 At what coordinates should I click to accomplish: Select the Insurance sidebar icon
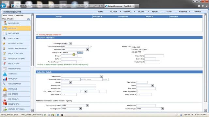click(x=5, y=28)
